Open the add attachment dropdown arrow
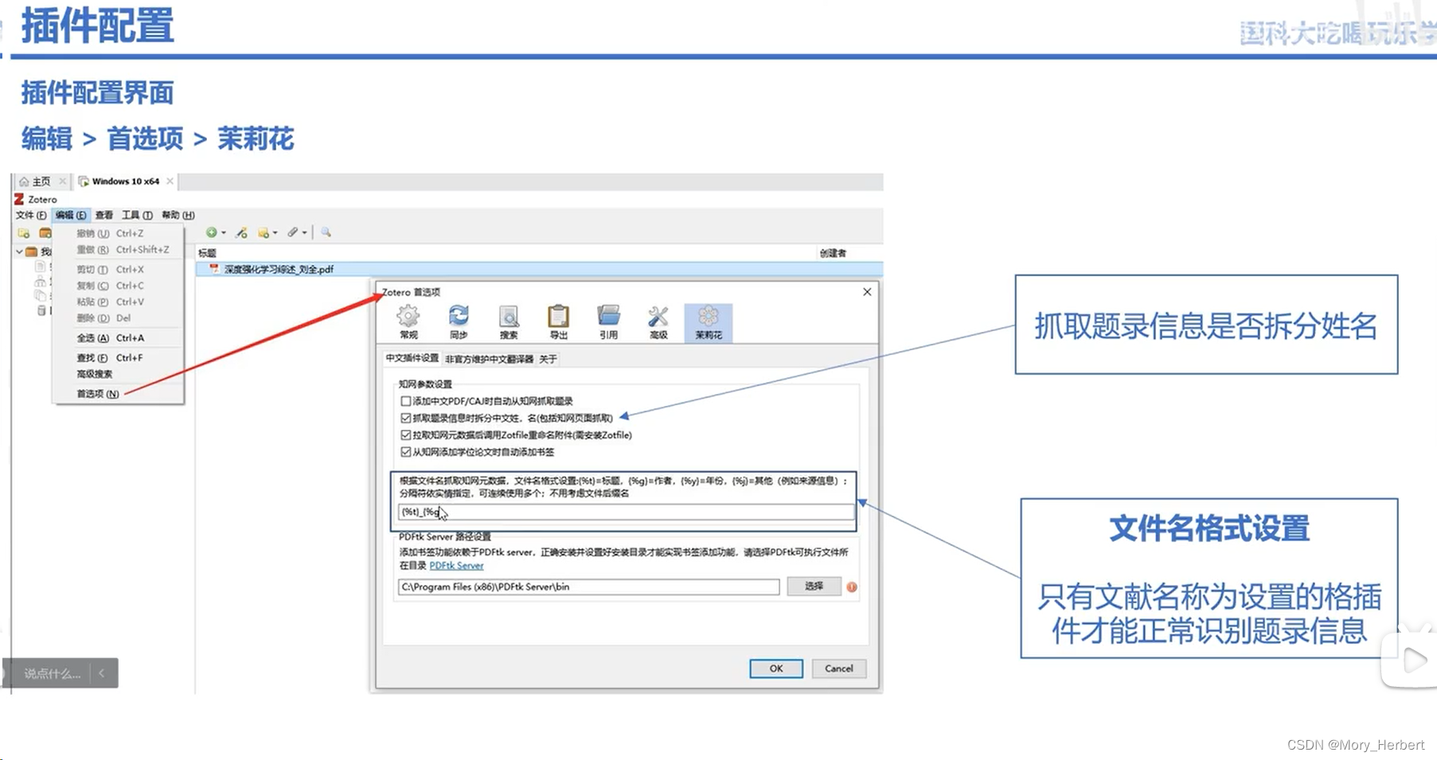Image resolution: width=1437 pixels, height=760 pixels. click(305, 233)
